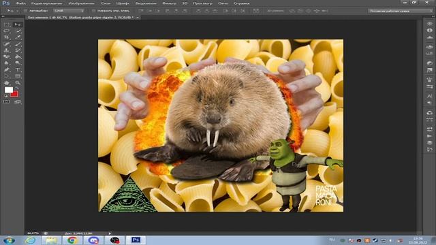Open the Слои menu
The height and width of the screenshot is (245, 436).
click(106, 3)
